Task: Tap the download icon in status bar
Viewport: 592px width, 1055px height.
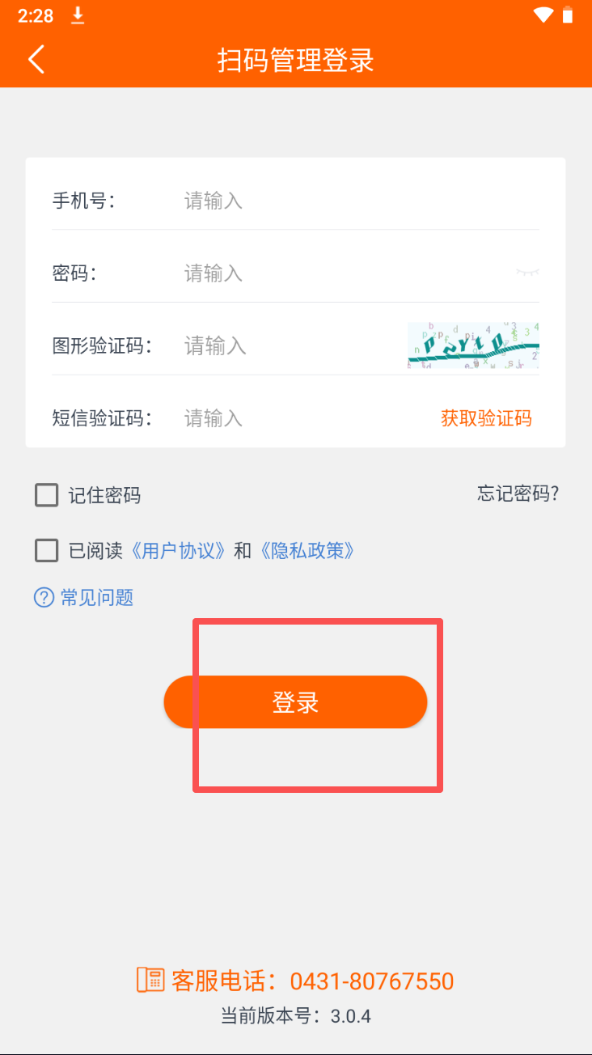Action: click(78, 15)
